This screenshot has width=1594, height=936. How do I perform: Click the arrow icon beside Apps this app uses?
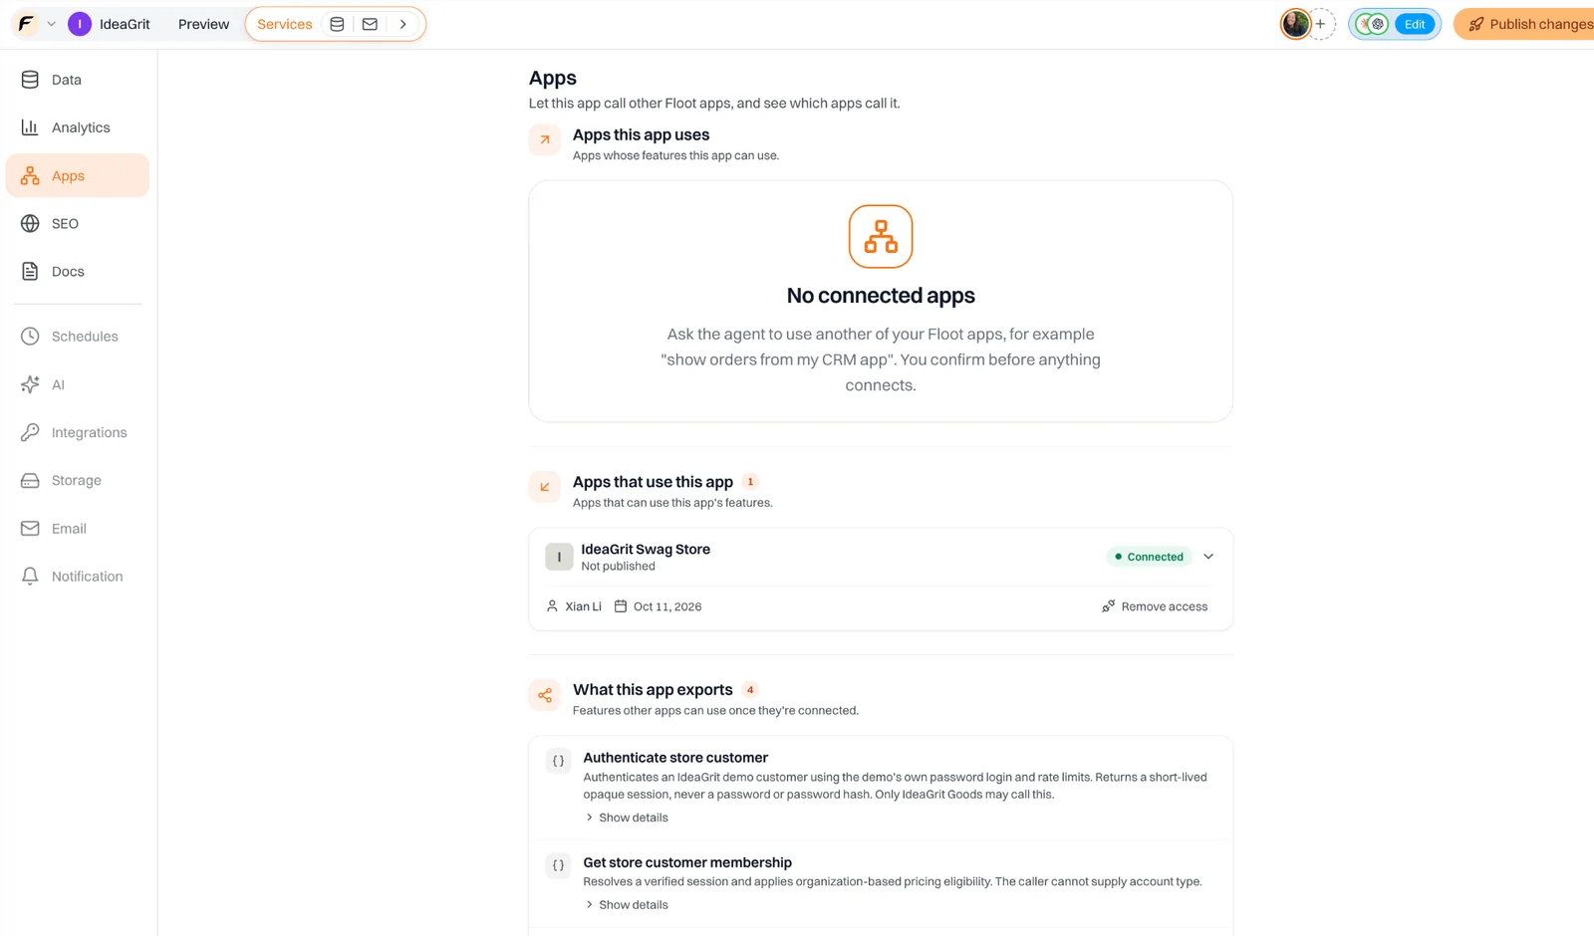coord(545,140)
